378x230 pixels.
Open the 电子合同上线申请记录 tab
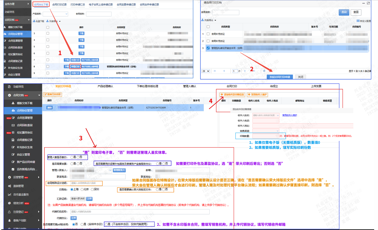101,5
